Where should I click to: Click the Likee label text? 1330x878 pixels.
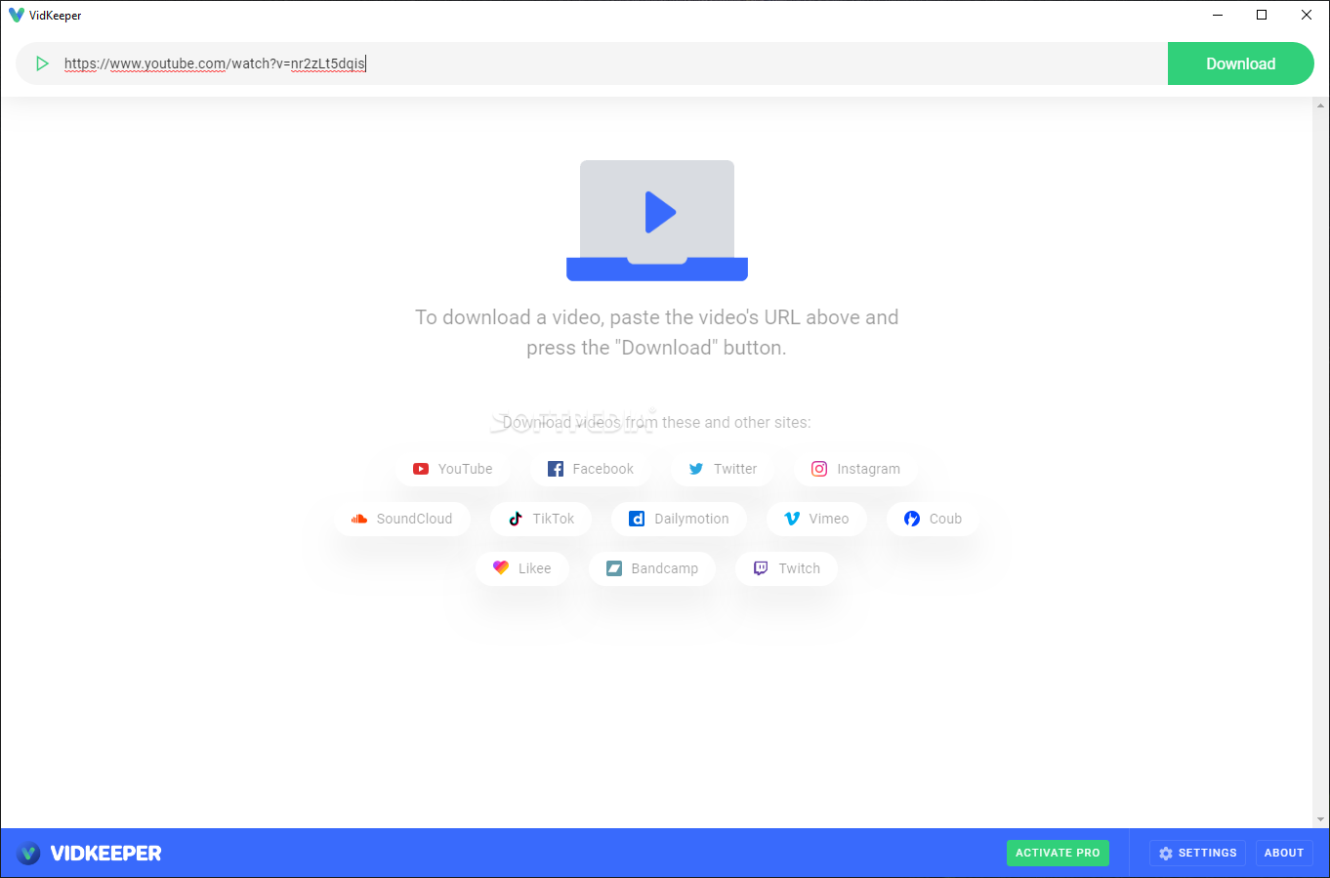click(x=535, y=568)
